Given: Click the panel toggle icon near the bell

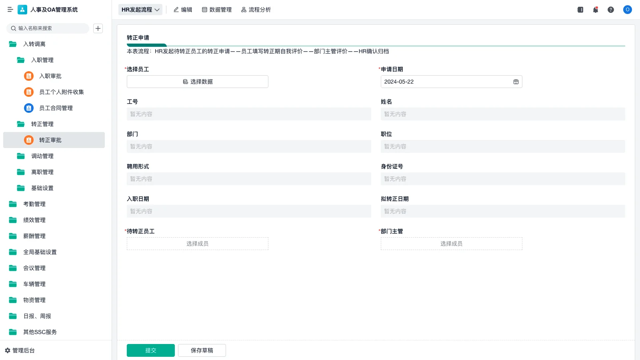Looking at the screenshot, I should pos(580,10).
